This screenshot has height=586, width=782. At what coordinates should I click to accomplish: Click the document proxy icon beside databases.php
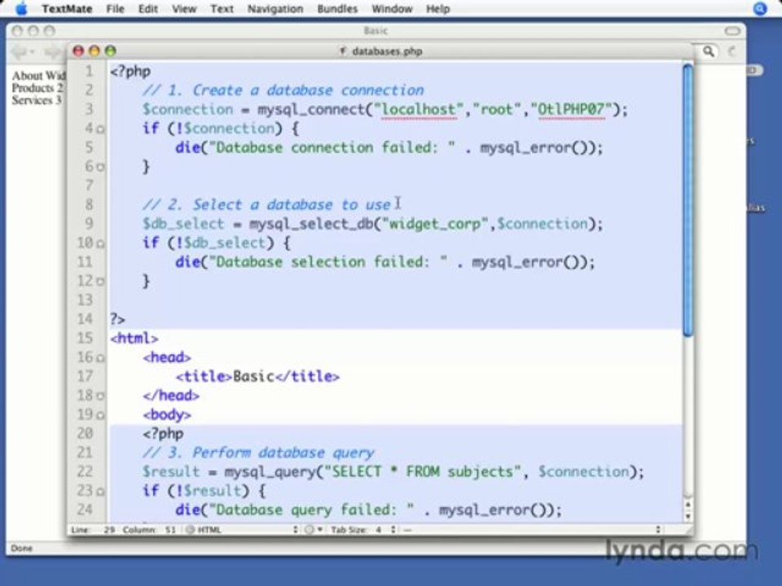point(343,50)
